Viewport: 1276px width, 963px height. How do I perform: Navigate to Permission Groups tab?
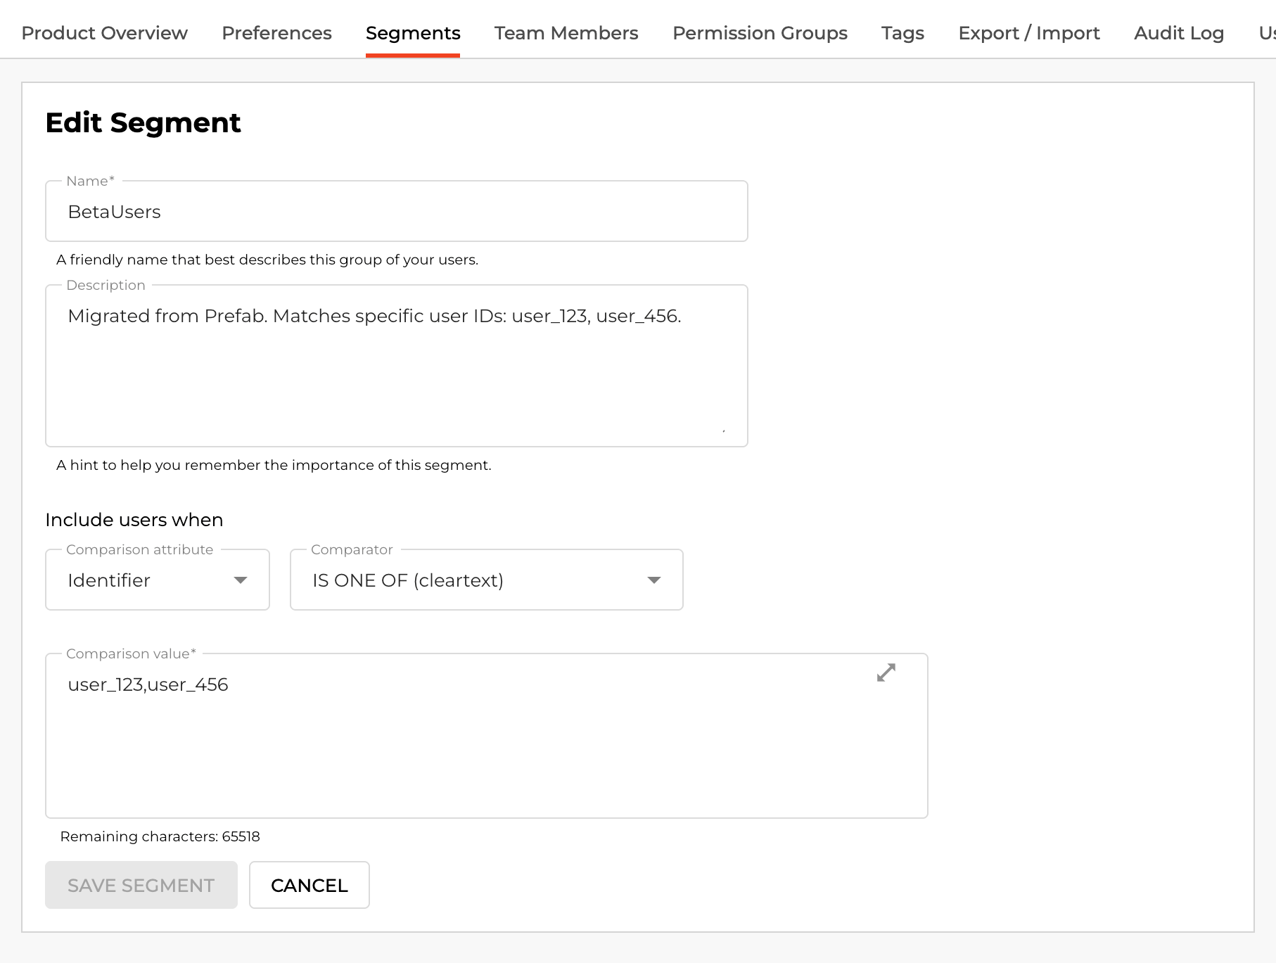coord(760,33)
